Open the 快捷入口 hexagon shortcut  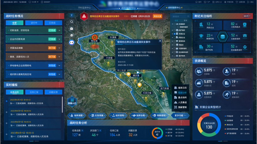click(x=72, y=100)
